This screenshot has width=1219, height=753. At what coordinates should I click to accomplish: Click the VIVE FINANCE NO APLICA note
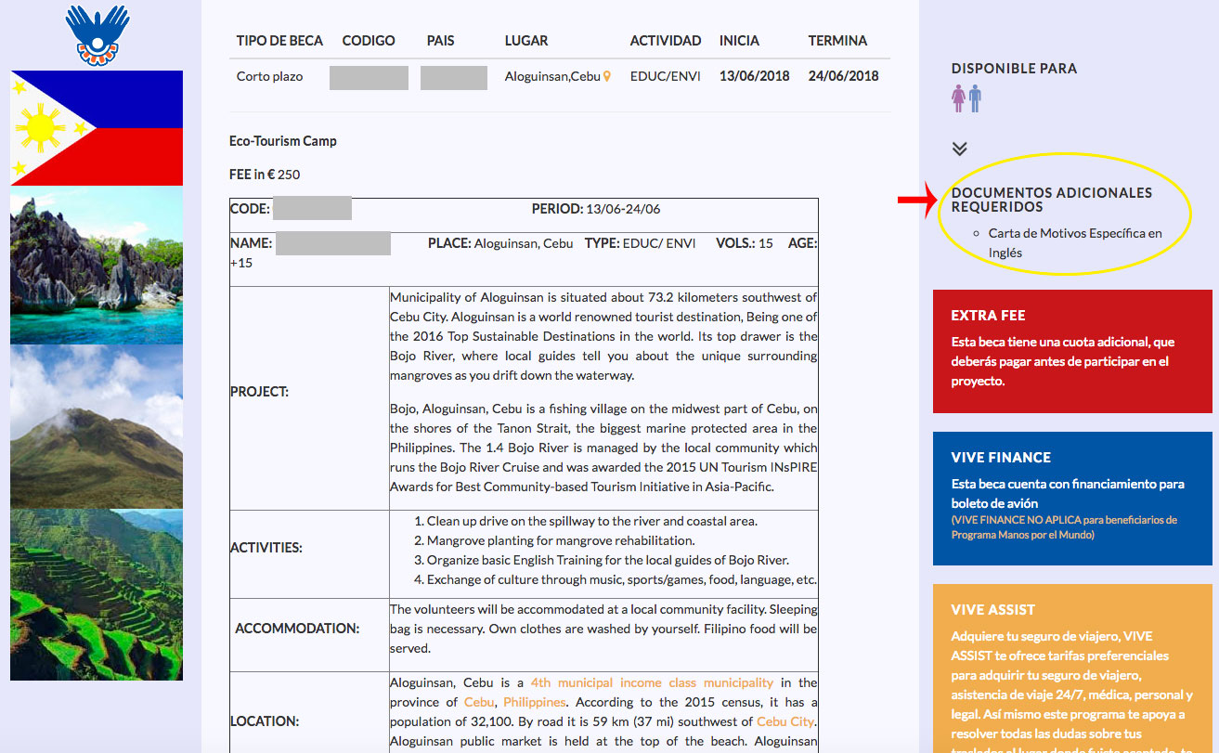click(x=1064, y=527)
